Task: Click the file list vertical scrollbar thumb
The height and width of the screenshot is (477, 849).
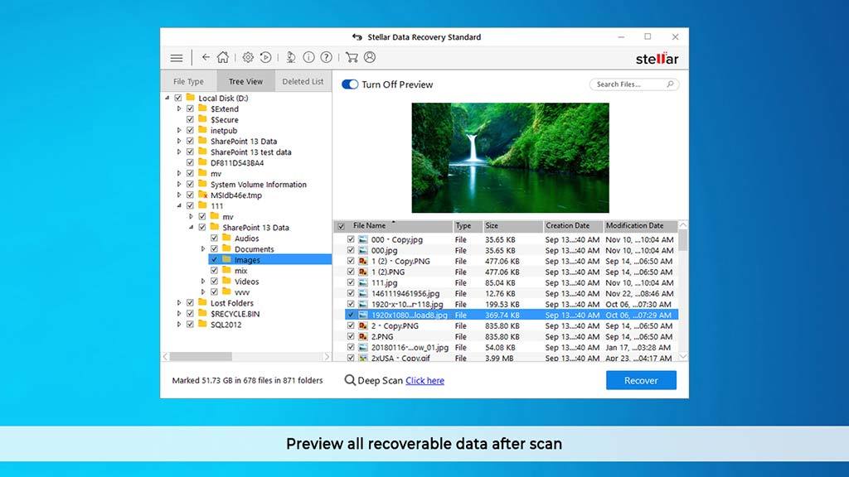Action: pos(683,240)
